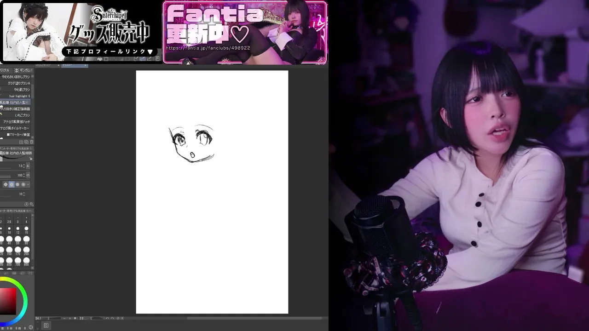This screenshot has height=331, width=589.
Task: Click the add sub tool icon
Action: [21, 142]
